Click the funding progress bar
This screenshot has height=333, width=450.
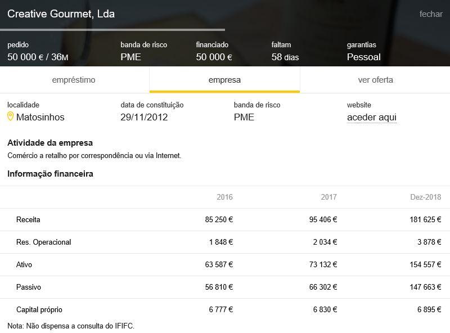pyautogui.click(x=112, y=29)
